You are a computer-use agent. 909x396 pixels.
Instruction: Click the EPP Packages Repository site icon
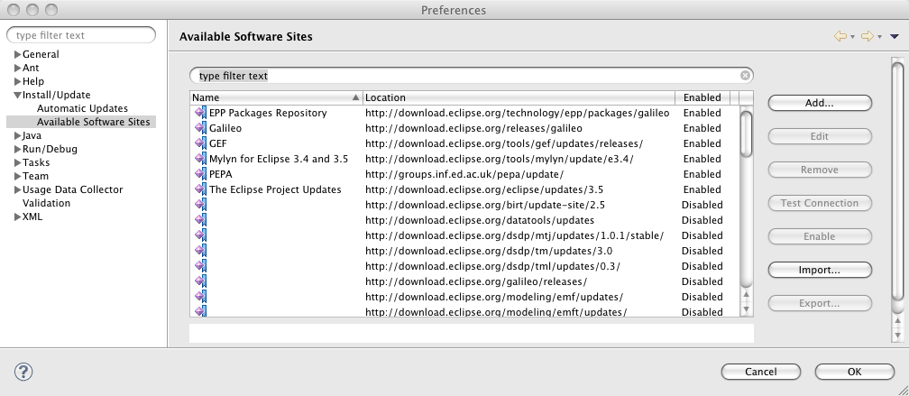200,113
